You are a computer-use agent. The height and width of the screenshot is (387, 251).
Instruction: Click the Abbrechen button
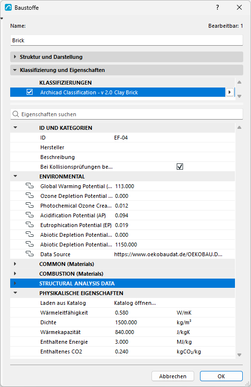[173, 376]
